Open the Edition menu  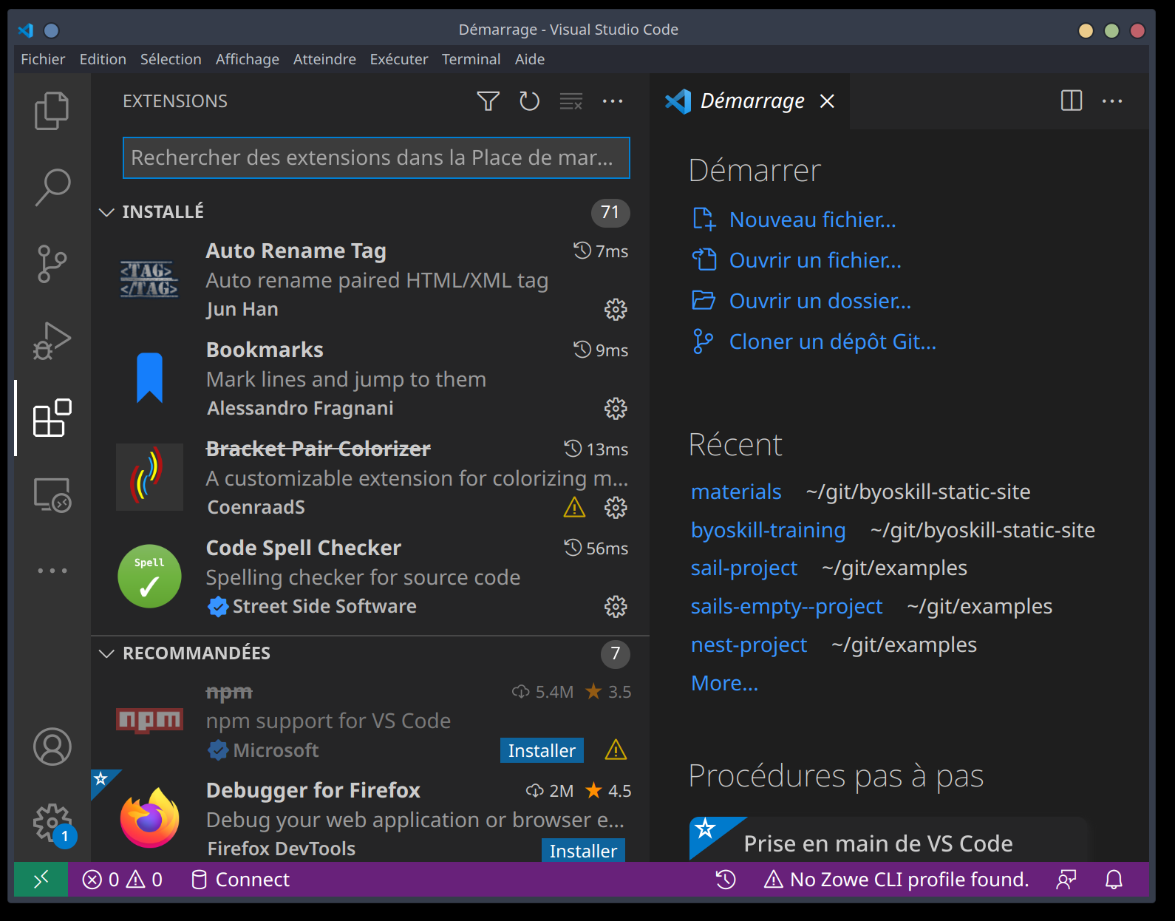[103, 59]
